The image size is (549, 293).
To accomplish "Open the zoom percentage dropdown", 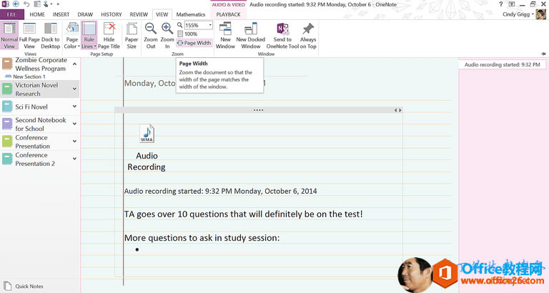I will pyautogui.click(x=209, y=25).
